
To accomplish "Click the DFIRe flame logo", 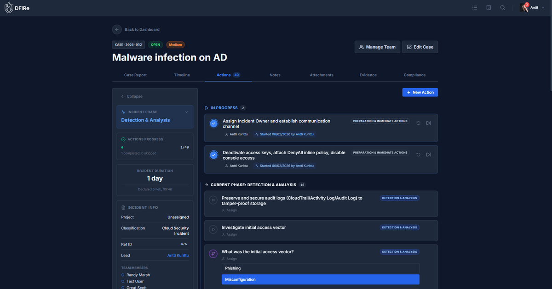I will click(x=9, y=8).
